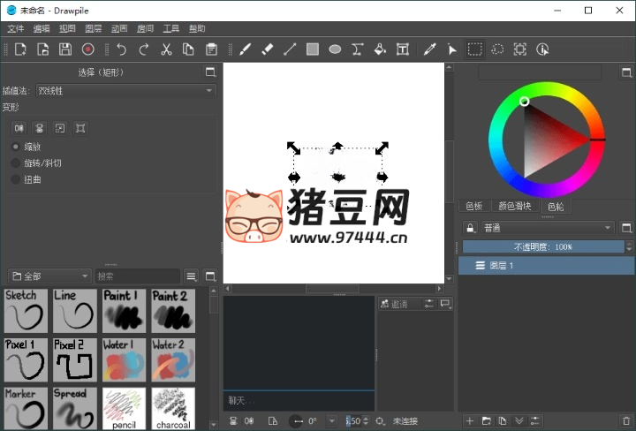Select the Freeform lasso selection tool
This screenshot has height=431, width=636.
tap(497, 49)
